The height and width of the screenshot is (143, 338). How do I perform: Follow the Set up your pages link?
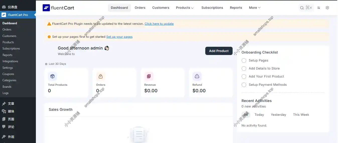point(119,37)
